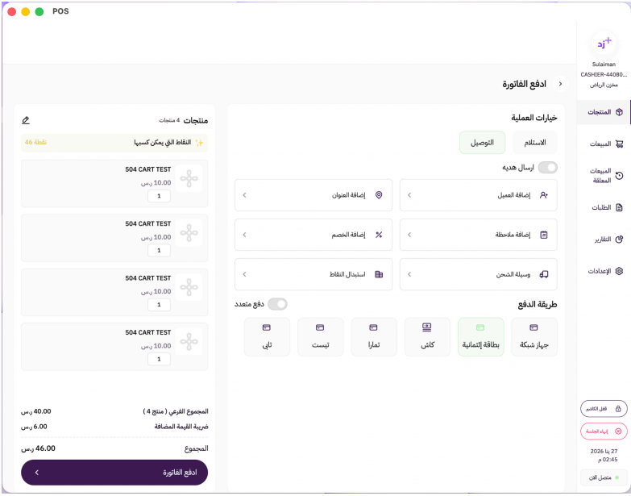The width and height of the screenshot is (631, 496).
Task: Select التوصيل delivery option
Action: pyautogui.click(x=482, y=143)
